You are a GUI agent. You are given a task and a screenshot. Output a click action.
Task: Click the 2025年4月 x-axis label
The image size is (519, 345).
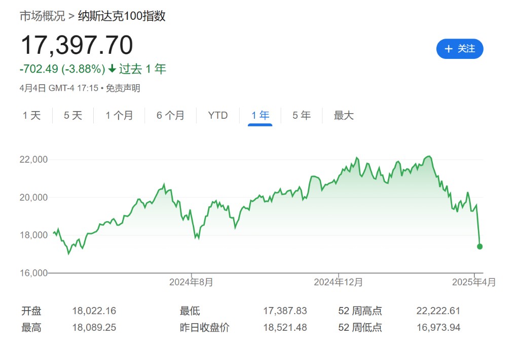tap(474, 282)
